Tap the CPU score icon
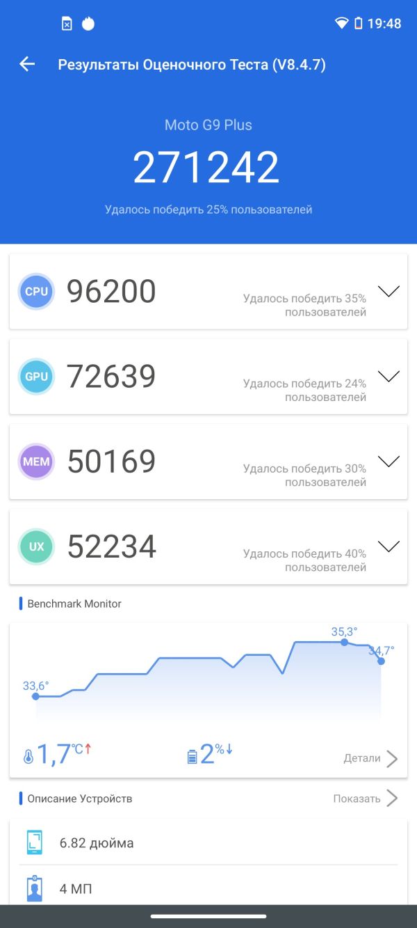 point(36,292)
